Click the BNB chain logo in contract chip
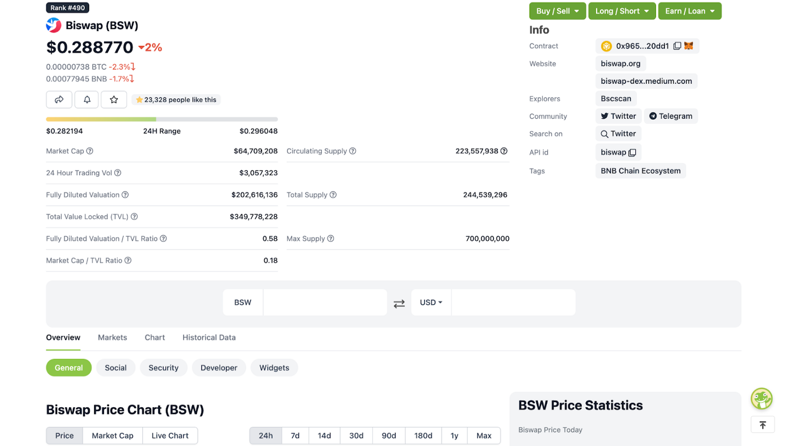788x446 pixels. tap(606, 46)
